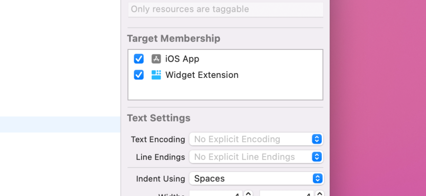Open the Line Endings dropdown

(x=256, y=157)
